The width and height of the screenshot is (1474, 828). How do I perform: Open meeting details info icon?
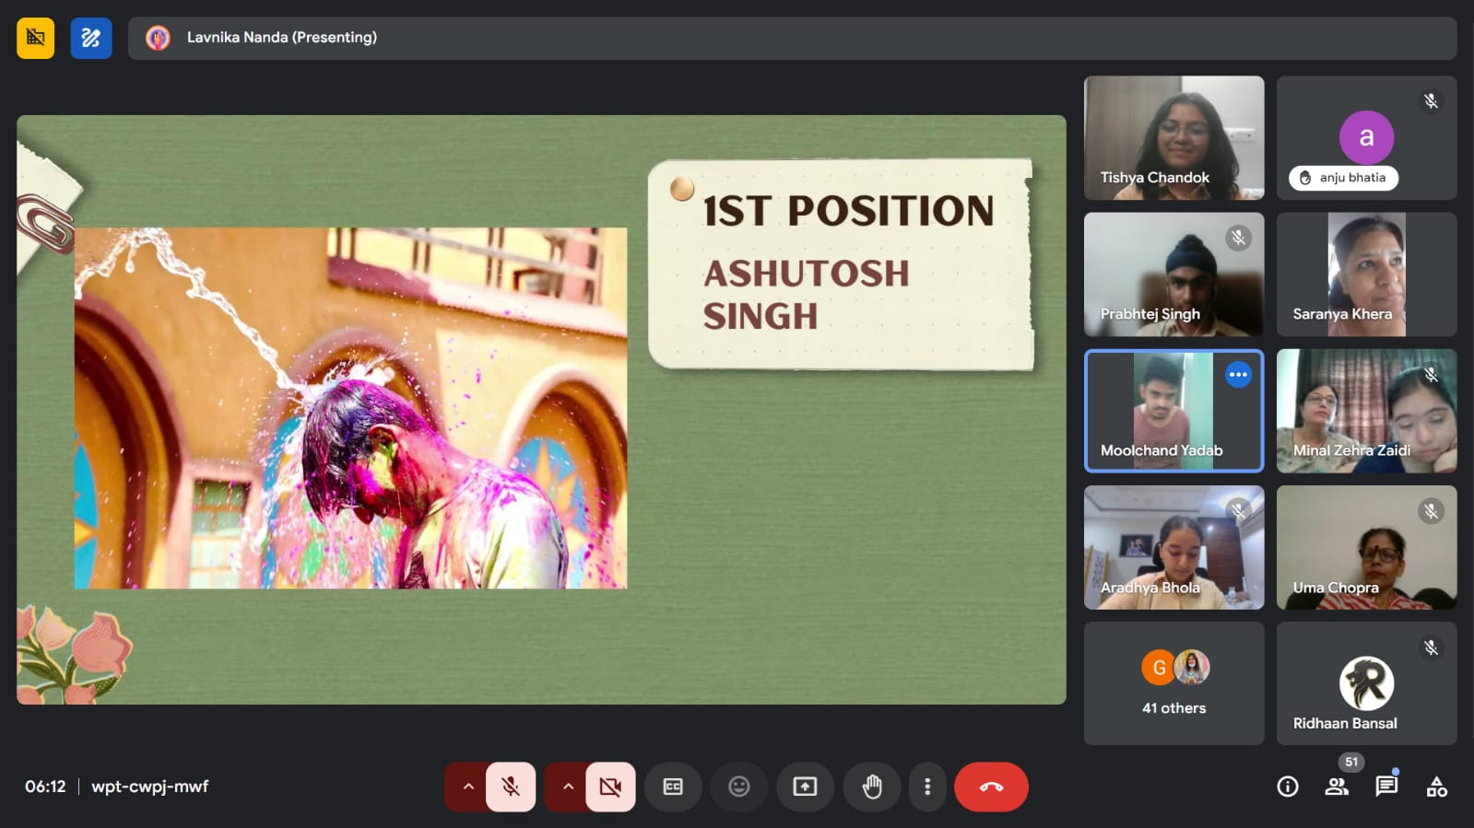(1288, 787)
